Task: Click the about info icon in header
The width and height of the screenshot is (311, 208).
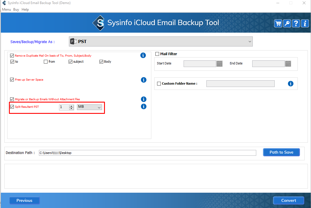Action: pyautogui.click(x=305, y=23)
